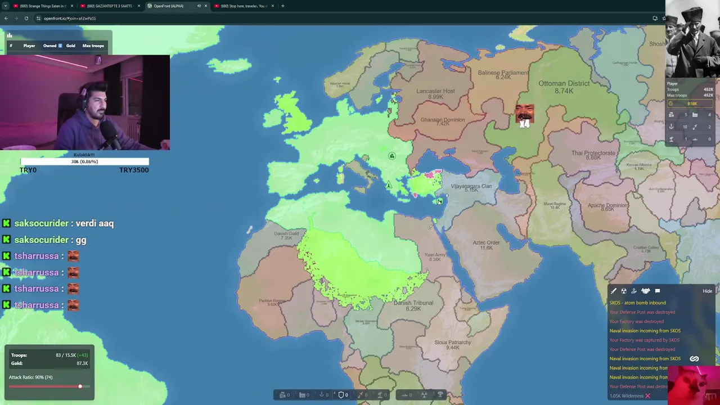Select factory build icon in bottom bar
Image resolution: width=720 pixels, height=405 pixels.
tap(302, 395)
